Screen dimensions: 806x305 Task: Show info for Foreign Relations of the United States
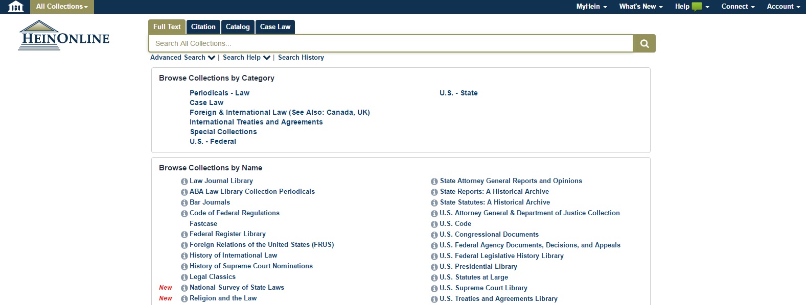pyautogui.click(x=185, y=245)
